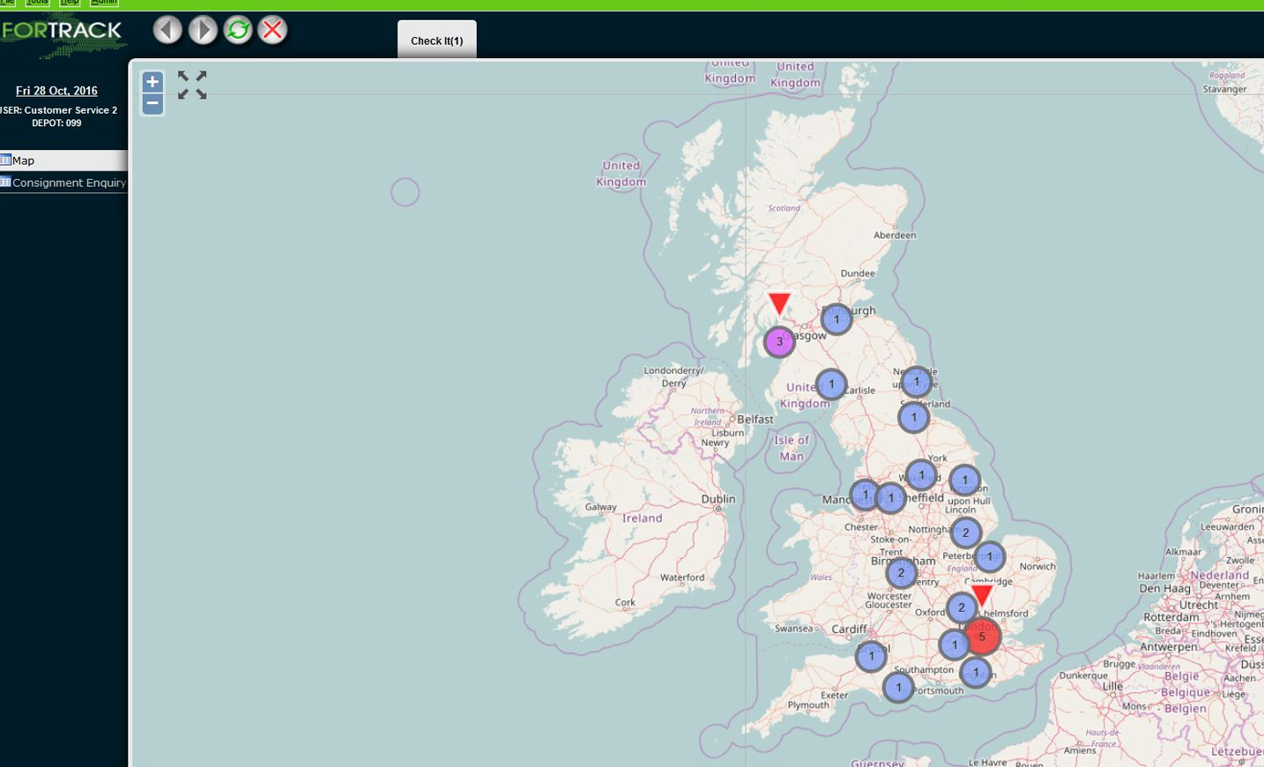This screenshot has width=1264, height=767.
Task: Zoom out with the minus map control
Action: tap(152, 103)
